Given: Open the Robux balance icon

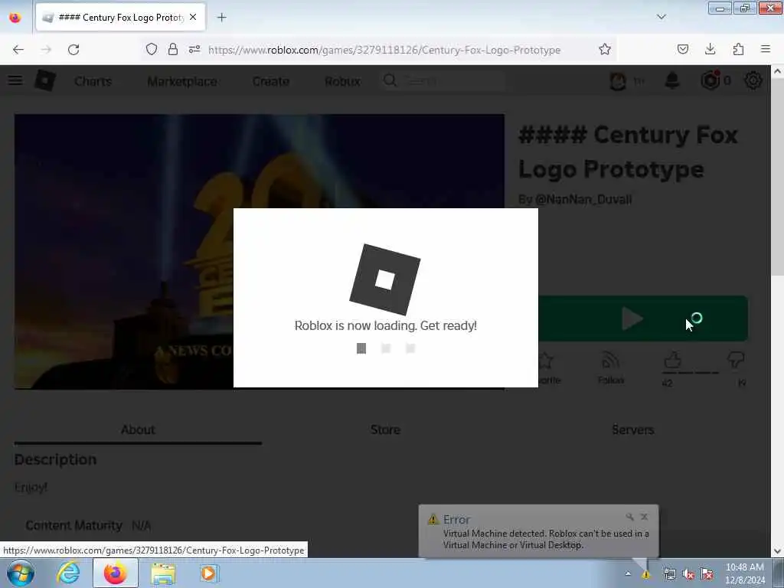Looking at the screenshot, I should pyautogui.click(x=710, y=80).
